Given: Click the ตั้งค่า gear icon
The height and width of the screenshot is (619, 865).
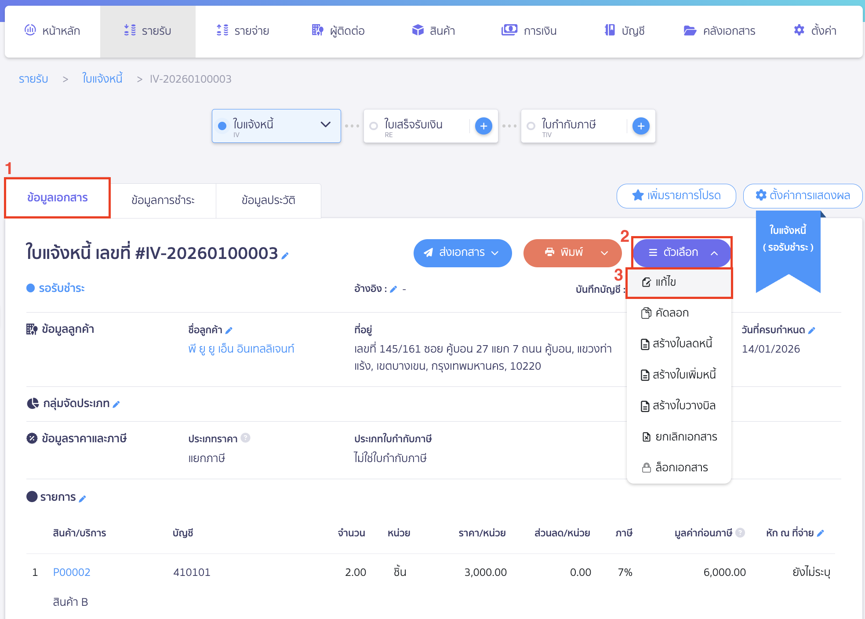Looking at the screenshot, I should pos(799,30).
